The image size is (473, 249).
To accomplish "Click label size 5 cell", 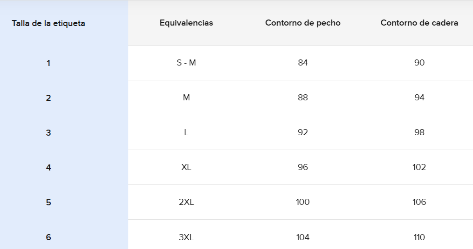I will tap(48, 203).
